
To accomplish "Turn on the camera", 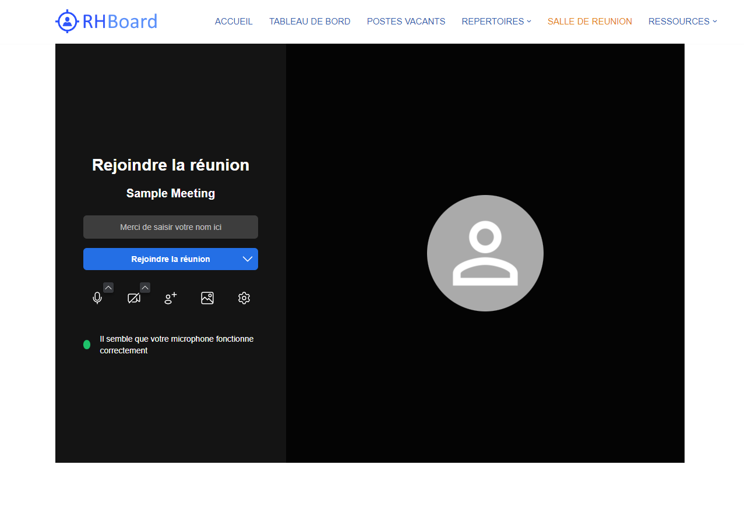I will (134, 298).
